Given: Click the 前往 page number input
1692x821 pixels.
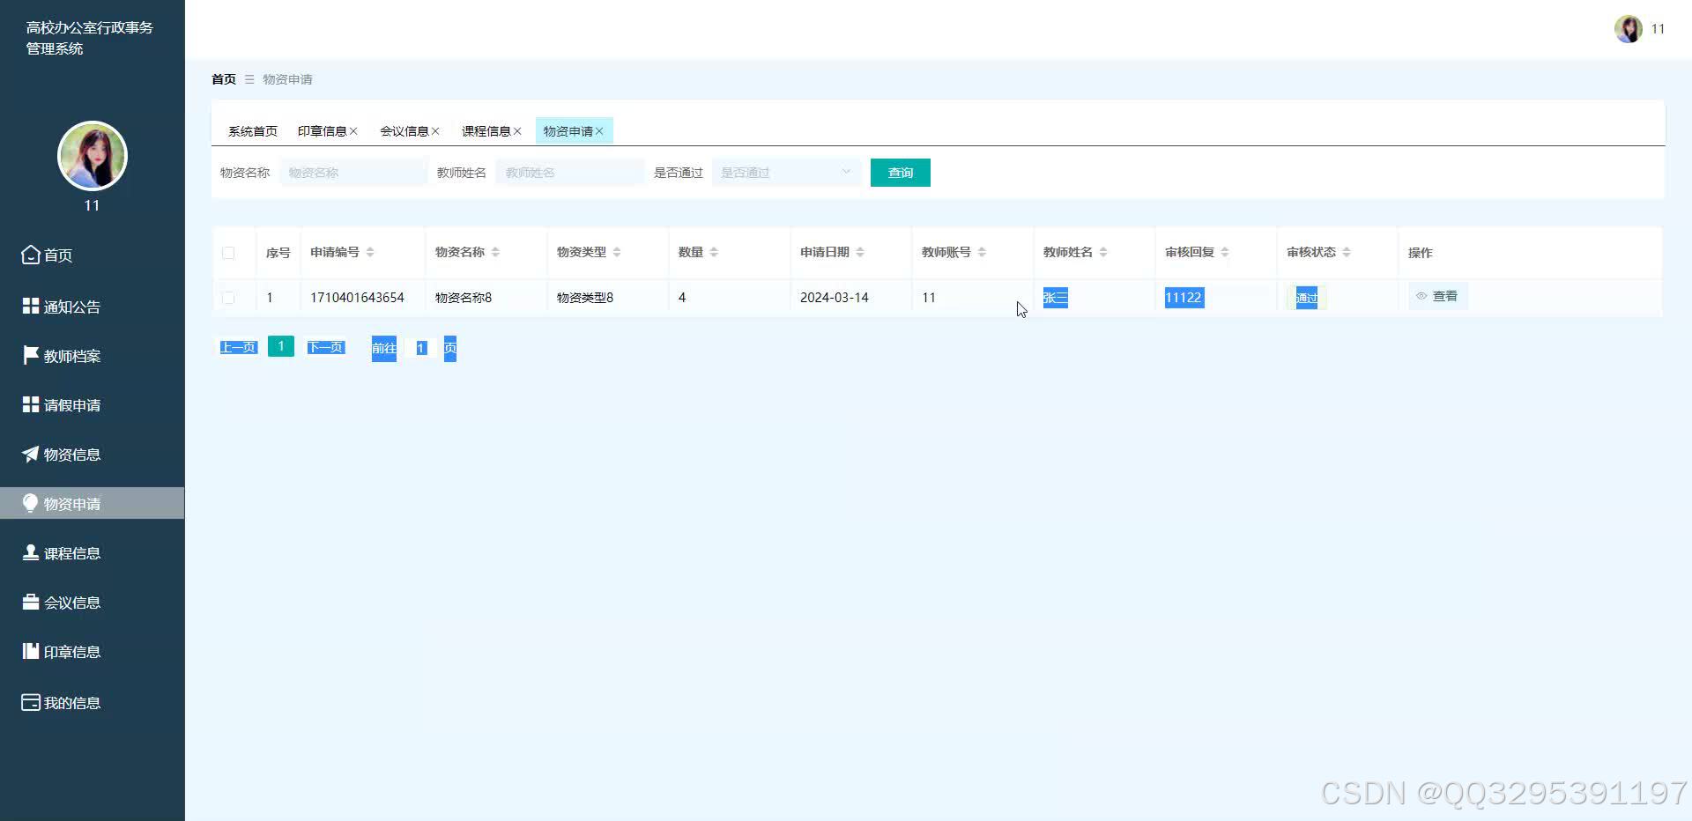Looking at the screenshot, I should click(x=421, y=348).
